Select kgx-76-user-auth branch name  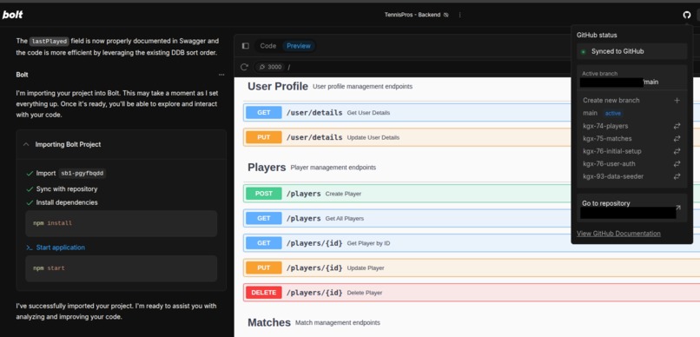tap(609, 164)
